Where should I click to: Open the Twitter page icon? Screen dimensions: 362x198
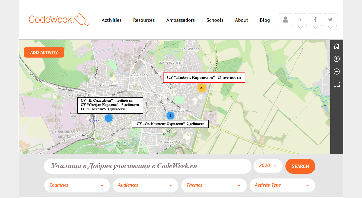coord(330,20)
